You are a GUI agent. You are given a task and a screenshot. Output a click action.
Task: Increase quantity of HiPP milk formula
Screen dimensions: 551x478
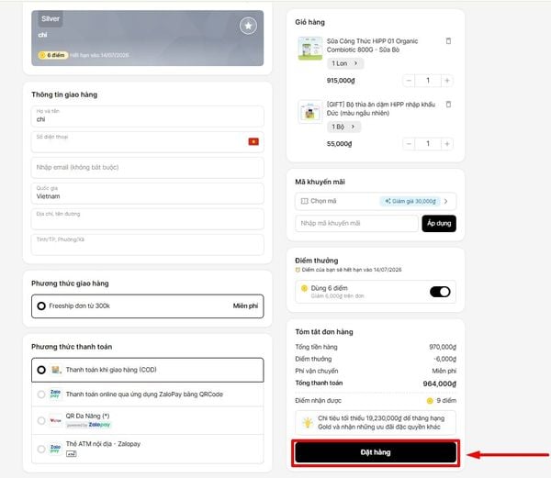[x=447, y=81]
